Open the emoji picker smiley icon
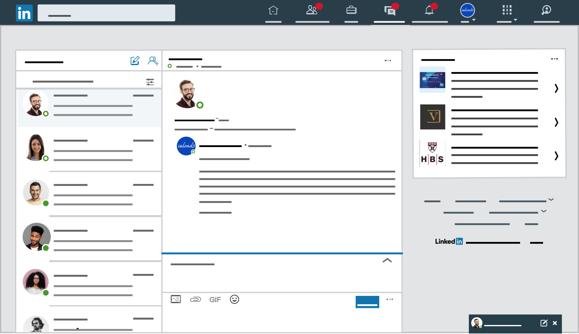This screenshot has width=579, height=334. point(234,299)
